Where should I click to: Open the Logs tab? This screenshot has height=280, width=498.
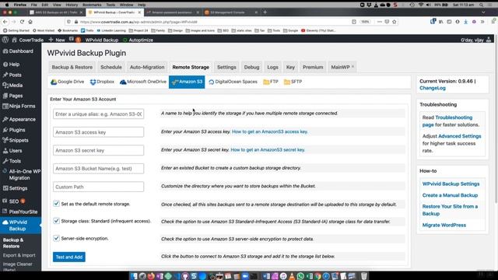coord(272,67)
